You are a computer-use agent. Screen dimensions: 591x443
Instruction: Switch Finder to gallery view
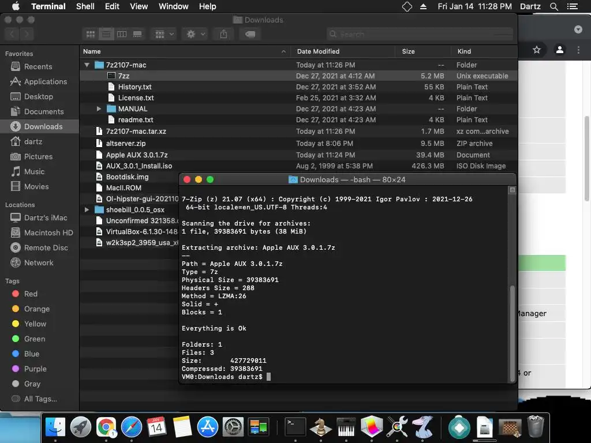coord(137,34)
